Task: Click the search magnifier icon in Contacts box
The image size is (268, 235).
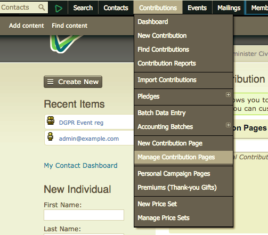Action: click(42, 7)
